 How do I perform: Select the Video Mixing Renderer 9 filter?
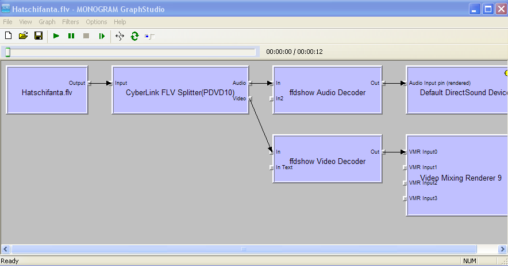(457, 175)
